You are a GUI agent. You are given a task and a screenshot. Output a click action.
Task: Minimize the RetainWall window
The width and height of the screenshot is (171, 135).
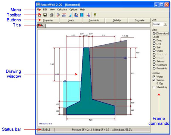point(156,5)
